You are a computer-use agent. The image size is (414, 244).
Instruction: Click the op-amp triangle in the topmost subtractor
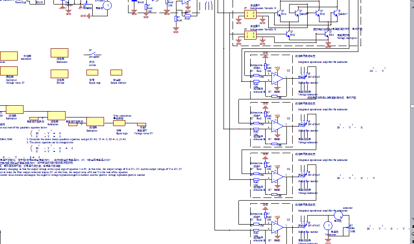coord(277,78)
